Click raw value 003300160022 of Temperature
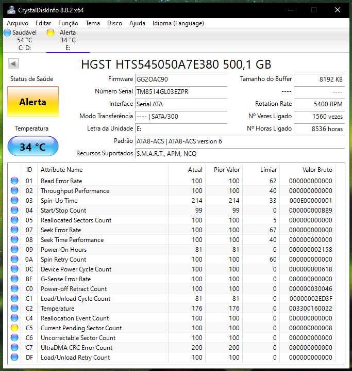The image size is (352, 371). point(310,308)
